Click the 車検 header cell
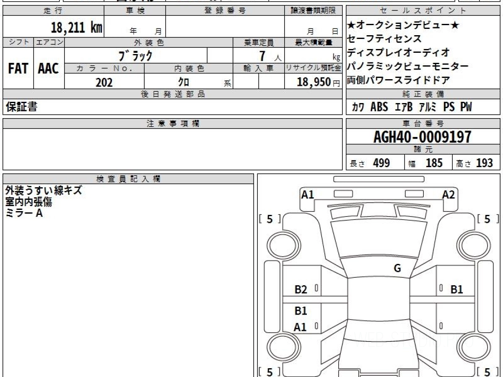 tap(135, 11)
